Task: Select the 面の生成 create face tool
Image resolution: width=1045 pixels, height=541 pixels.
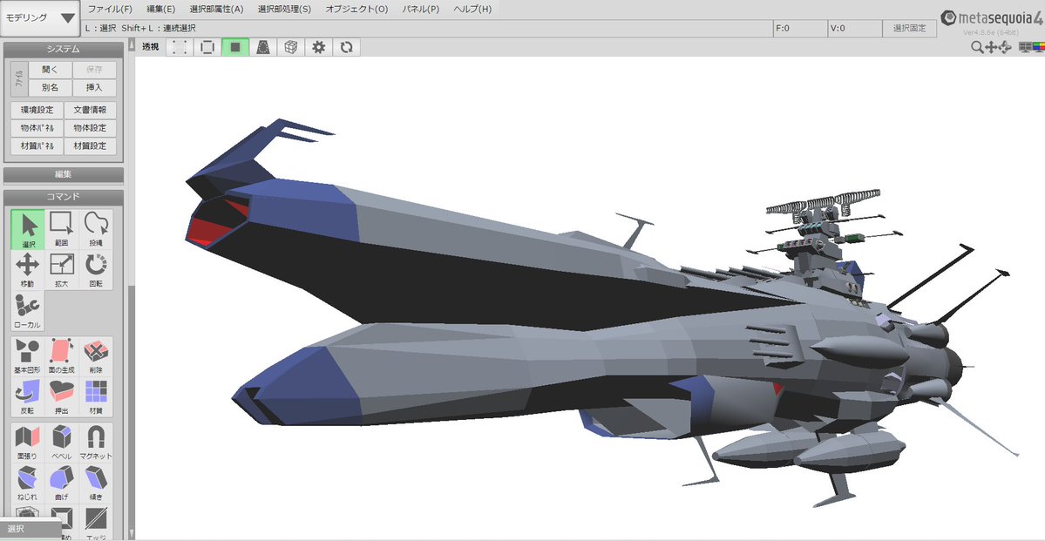Action: [x=62, y=355]
